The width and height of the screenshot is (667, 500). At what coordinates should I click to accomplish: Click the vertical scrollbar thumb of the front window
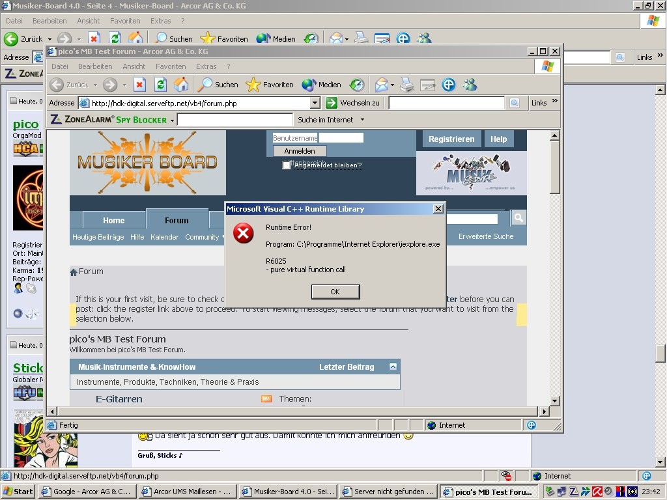click(554, 167)
